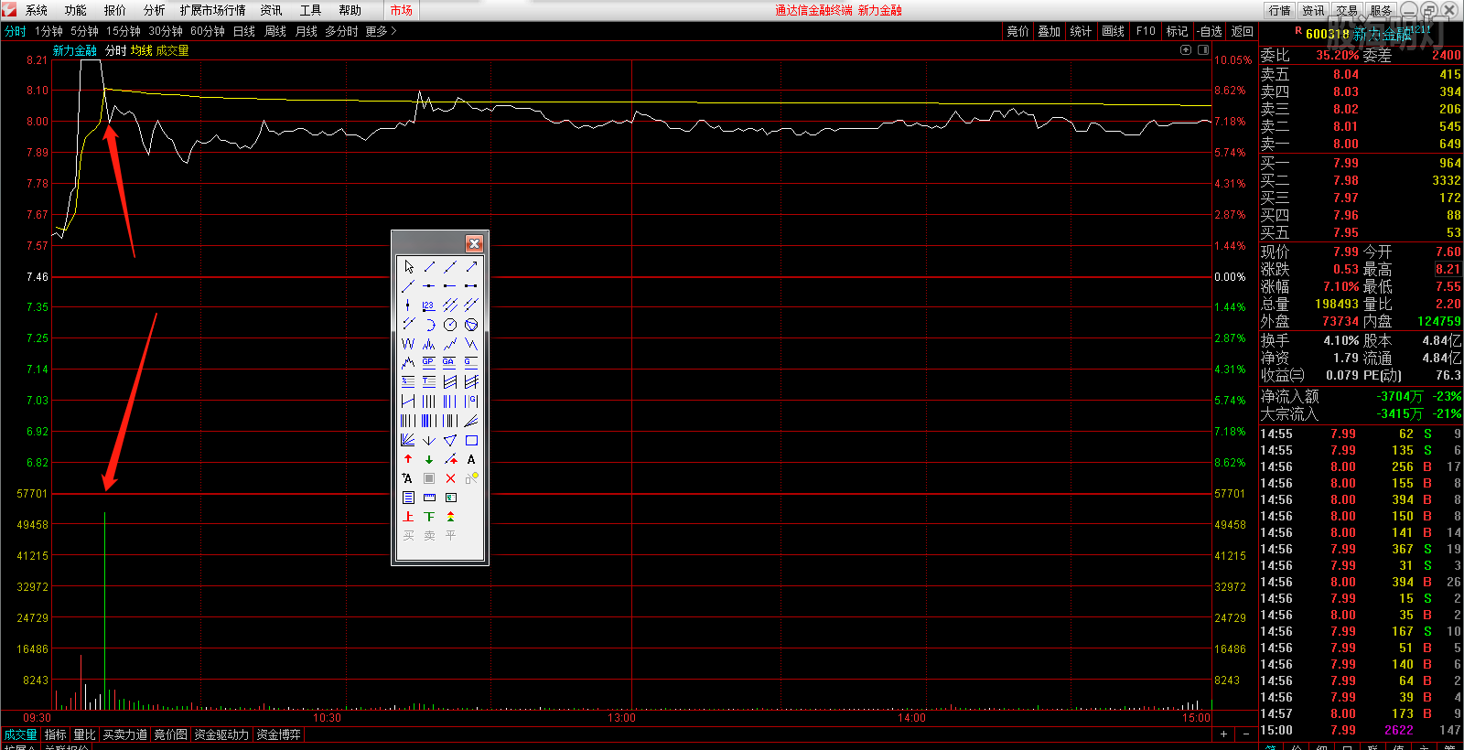The width and height of the screenshot is (1464, 750).
Task: Select the pointer cursor tool in drawing palette
Action: (408, 266)
